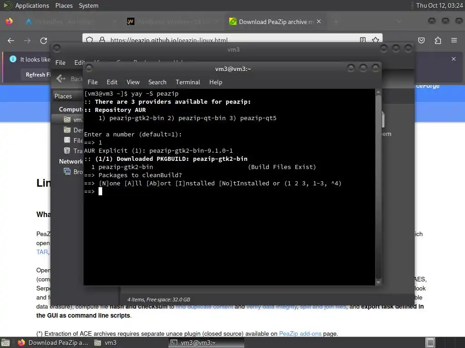The image size is (465, 348).
Task: Open the split and join files link
Action: coord(323,307)
